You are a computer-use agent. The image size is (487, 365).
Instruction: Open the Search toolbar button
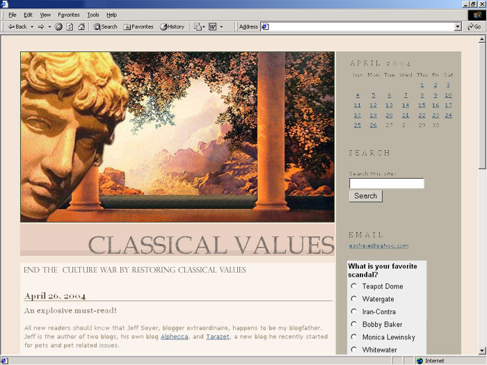tap(105, 26)
